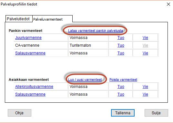173x123 pixels.
Task: Select the Palveluvarmenteet tab
Action: (53, 19)
